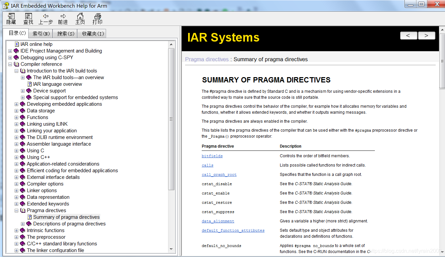Open the calls pragma link
The height and width of the screenshot is (257, 445).
207,165
